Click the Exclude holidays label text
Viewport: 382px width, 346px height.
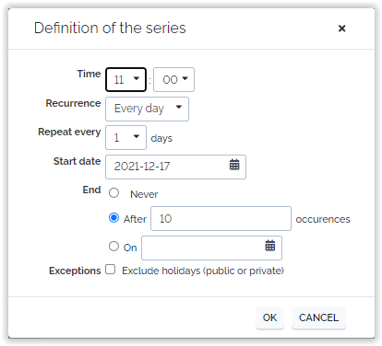(203, 271)
